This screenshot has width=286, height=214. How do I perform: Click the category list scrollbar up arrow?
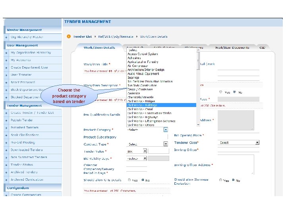pos(198,50)
